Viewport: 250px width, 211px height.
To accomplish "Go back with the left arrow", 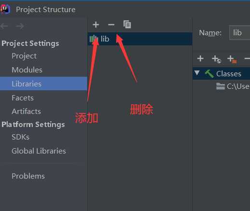I will [x=4, y=26].
